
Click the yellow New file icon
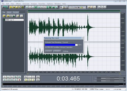(x=11, y=7)
